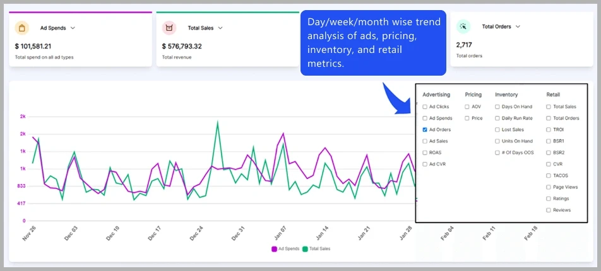Click the purple Ad Spends legend swatch

(x=274, y=249)
